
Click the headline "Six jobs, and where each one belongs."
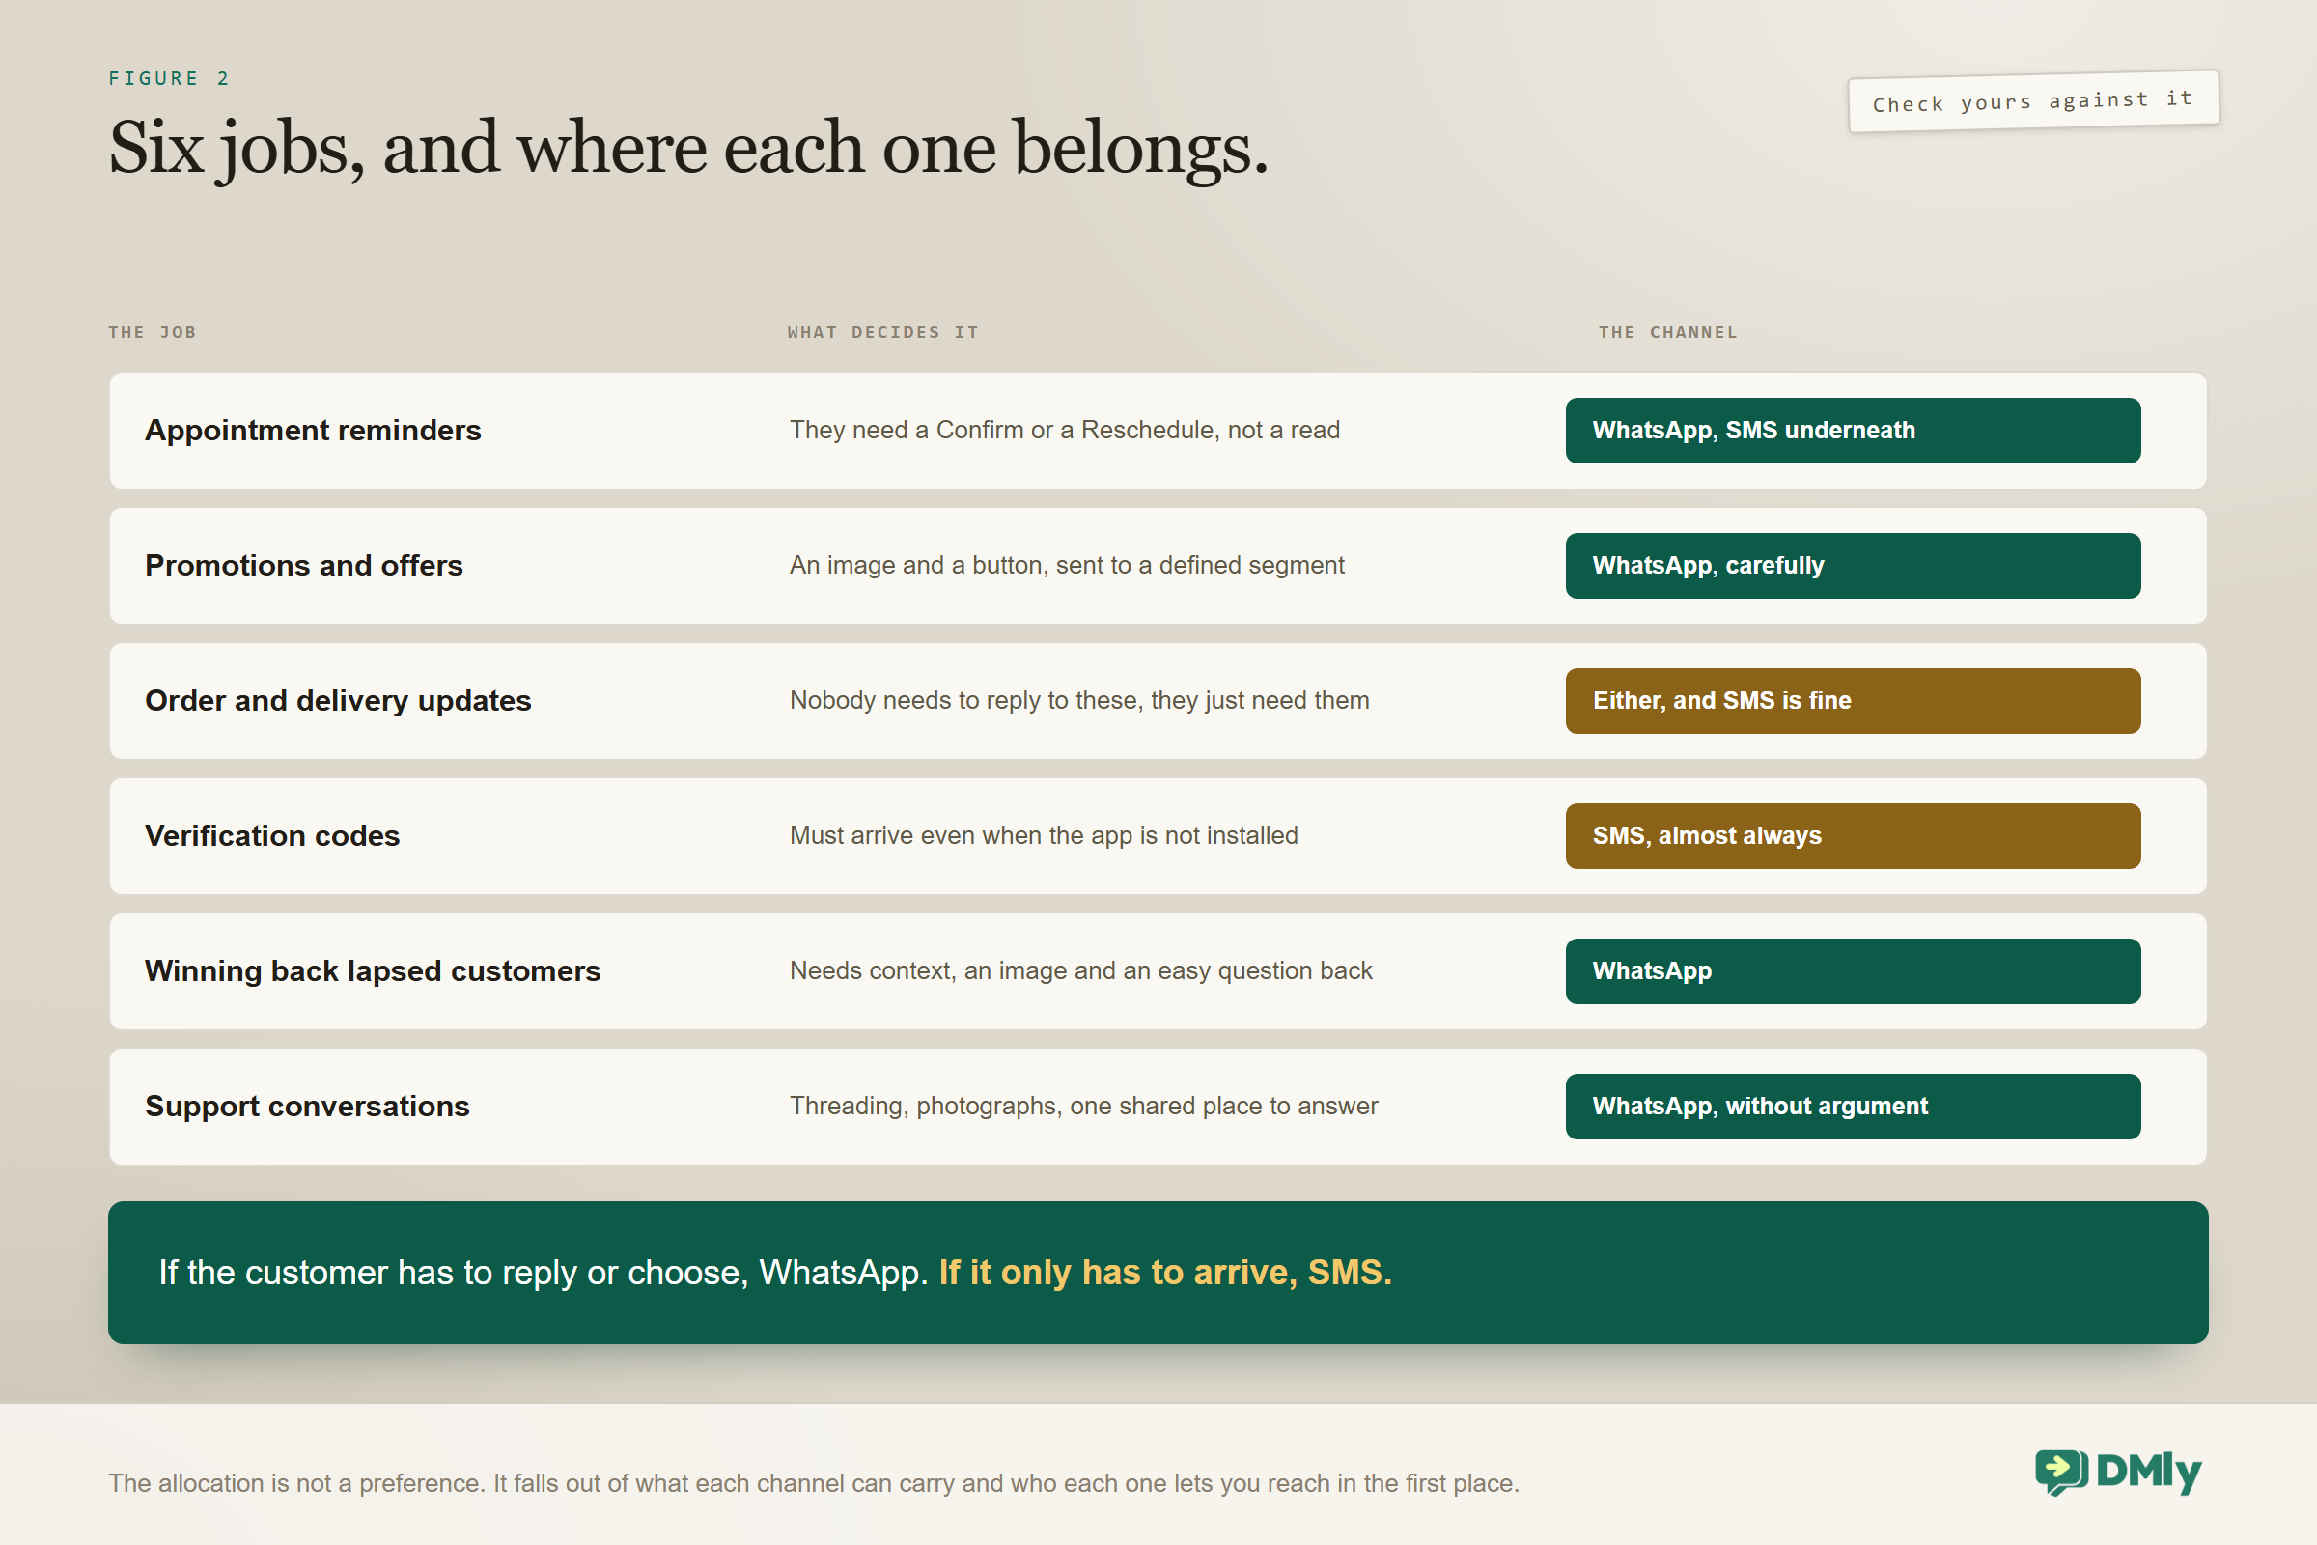(688, 148)
